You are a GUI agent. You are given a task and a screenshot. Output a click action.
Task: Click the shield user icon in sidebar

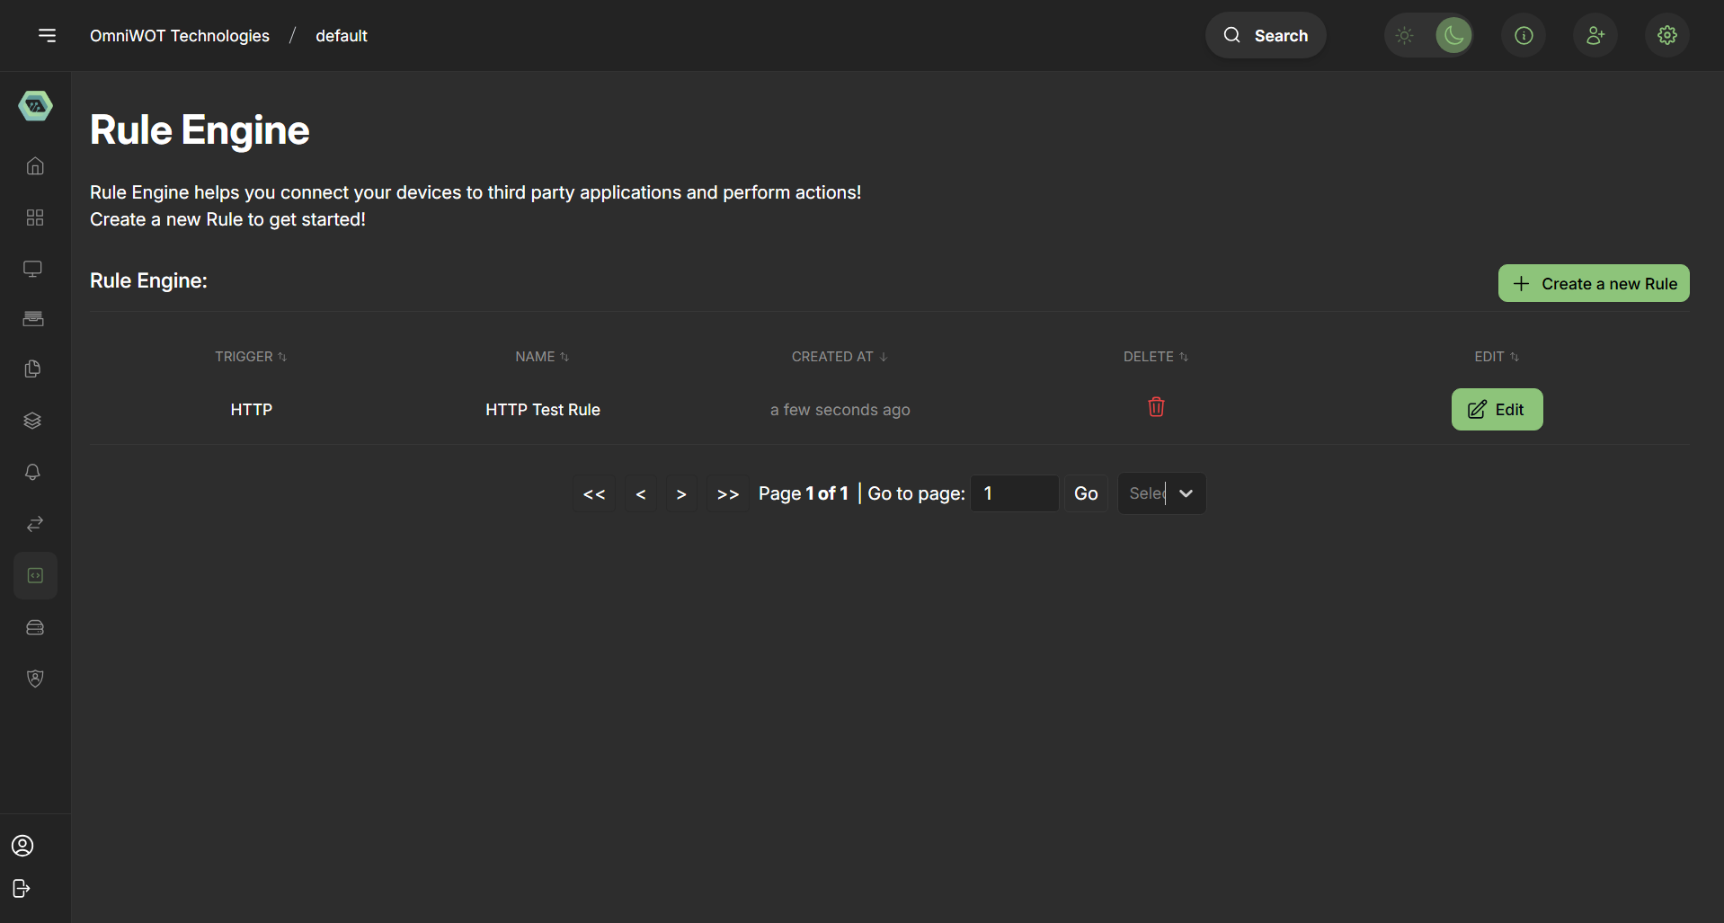[35, 679]
